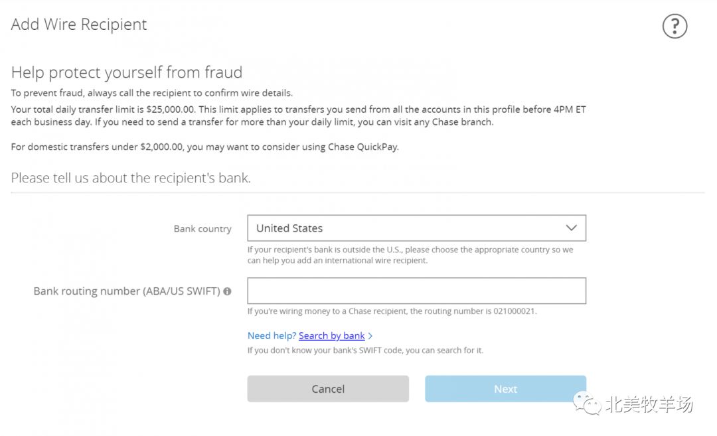The image size is (717, 436).
Task: Click the question mark help icon
Action: tap(675, 27)
